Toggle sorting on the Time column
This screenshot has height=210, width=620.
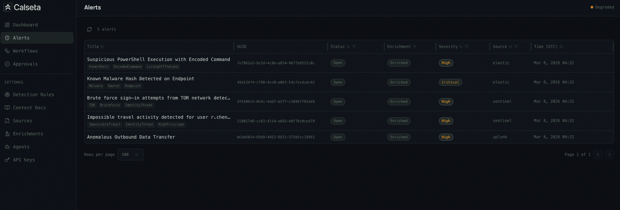pos(561,47)
